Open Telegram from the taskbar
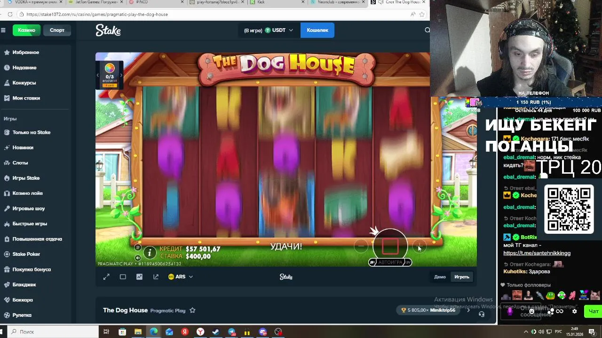This screenshot has width=602, height=338. (231, 332)
